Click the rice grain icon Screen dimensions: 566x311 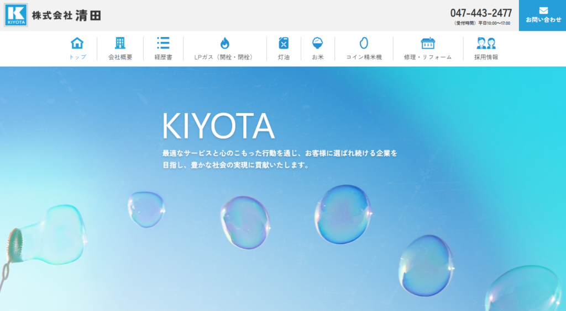pos(364,43)
